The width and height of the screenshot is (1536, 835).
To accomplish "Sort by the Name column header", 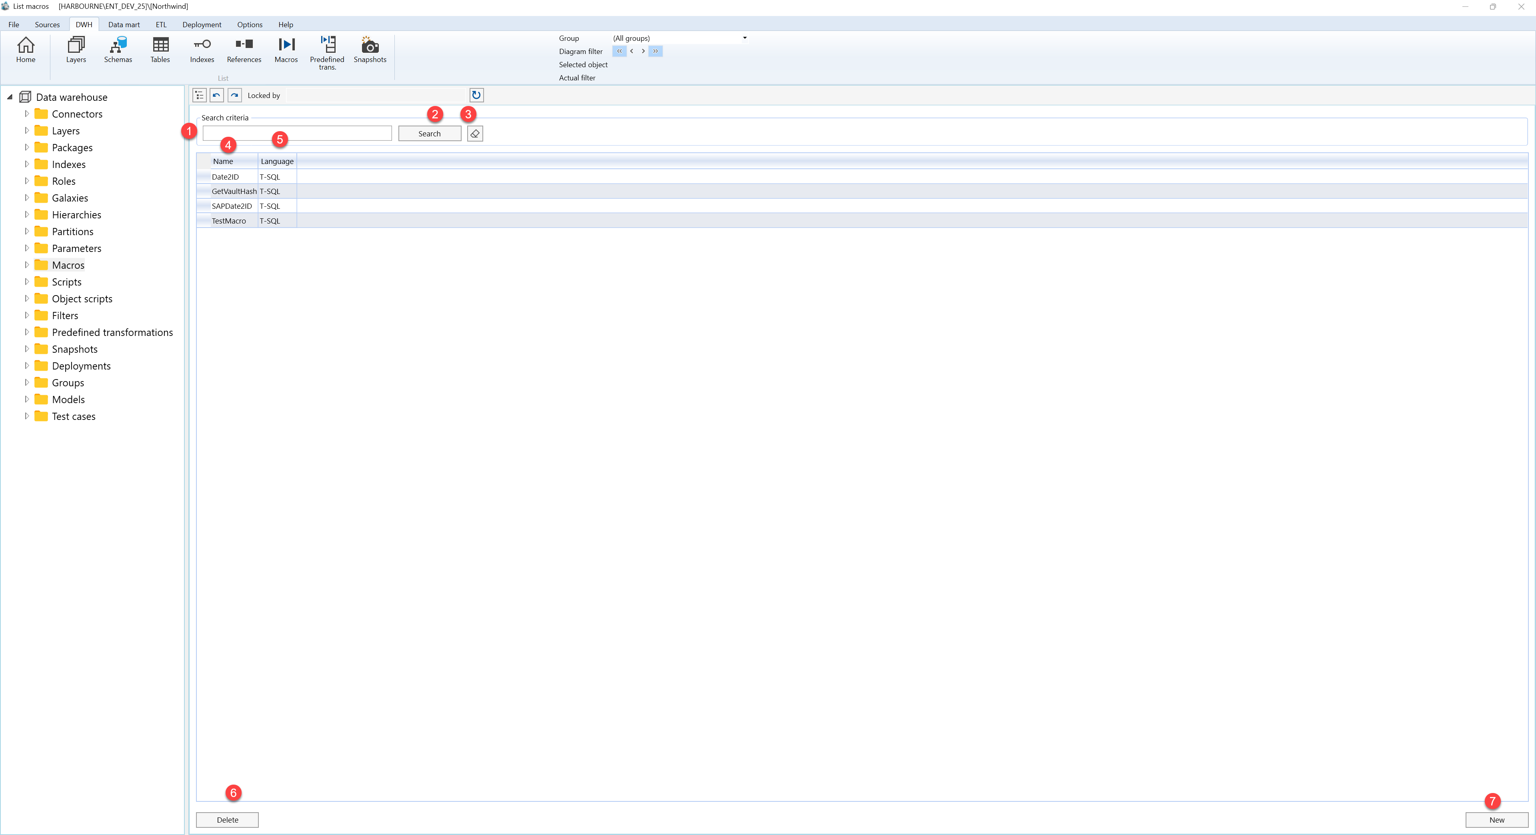I will [x=234, y=161].
